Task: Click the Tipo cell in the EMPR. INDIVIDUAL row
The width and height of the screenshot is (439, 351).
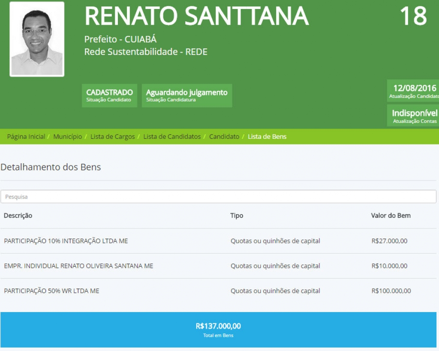Action: click(275, 266)
